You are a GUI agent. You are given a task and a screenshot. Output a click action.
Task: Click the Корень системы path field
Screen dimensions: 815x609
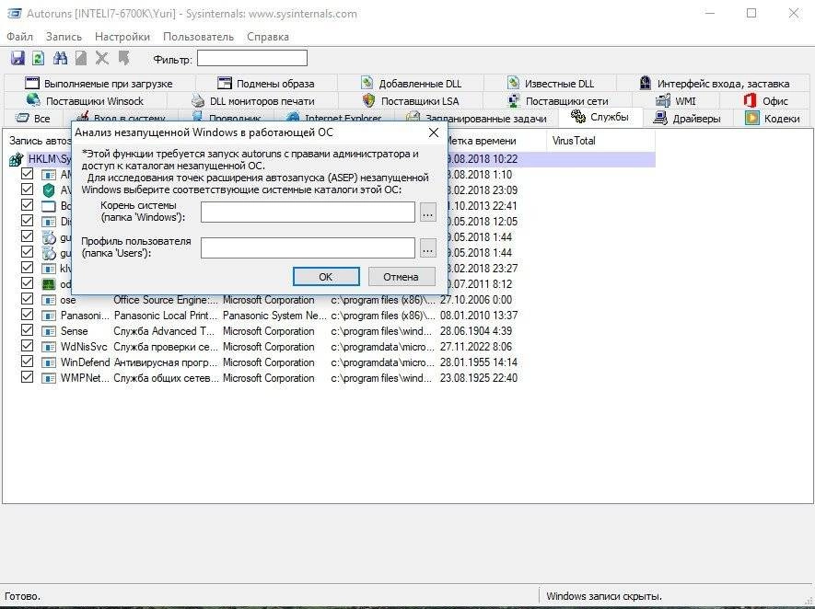click(308, 212)
